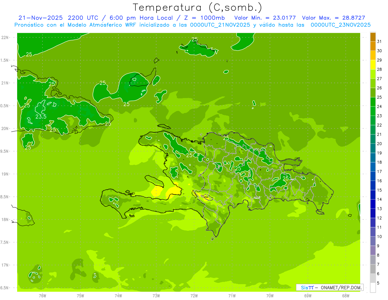Click the "Temperatura (C,somb.)" map title

198,8
